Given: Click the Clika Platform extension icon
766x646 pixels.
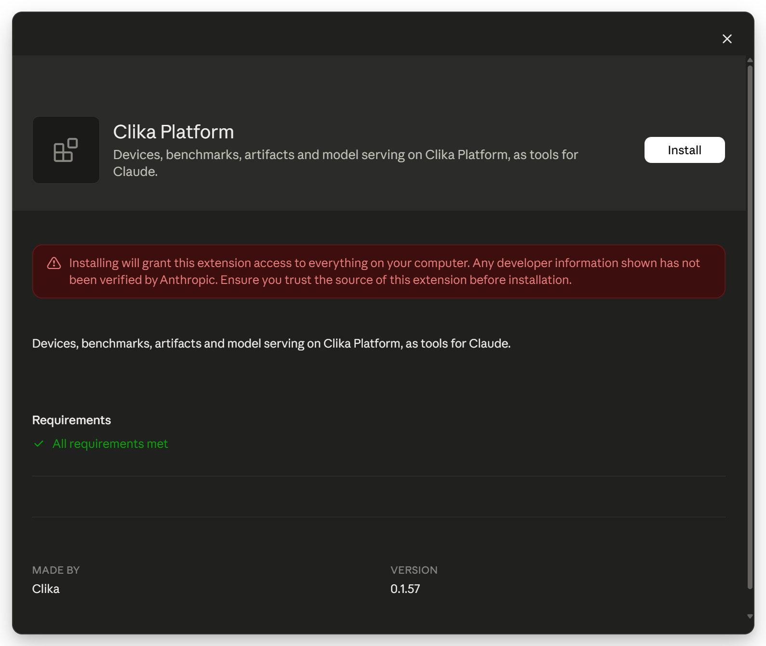Looking at the screenshot, I should 66,150.
